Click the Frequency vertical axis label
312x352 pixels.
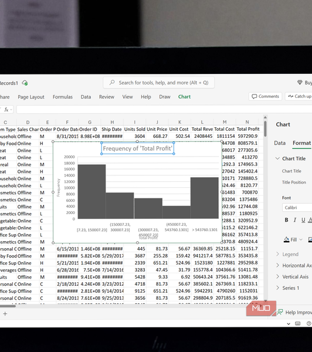coord(59,188)
